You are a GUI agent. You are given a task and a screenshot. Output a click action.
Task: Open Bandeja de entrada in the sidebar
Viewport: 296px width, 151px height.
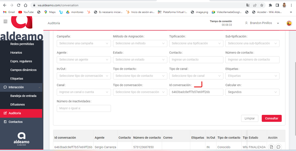pyautogui.click(x=23, y=96)
